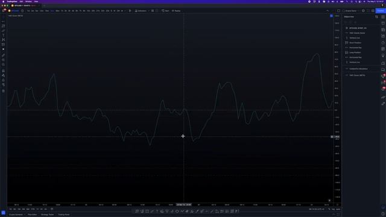Toggle Hide all drawings
The height and width of the screenshot is (217, 386).
[x=3, y=84]
